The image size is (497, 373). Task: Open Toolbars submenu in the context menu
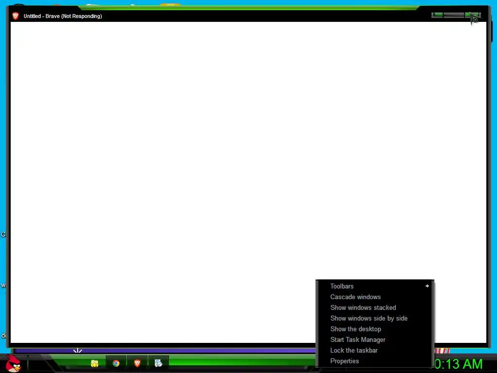pyautogui.click(x=375, y=286)
